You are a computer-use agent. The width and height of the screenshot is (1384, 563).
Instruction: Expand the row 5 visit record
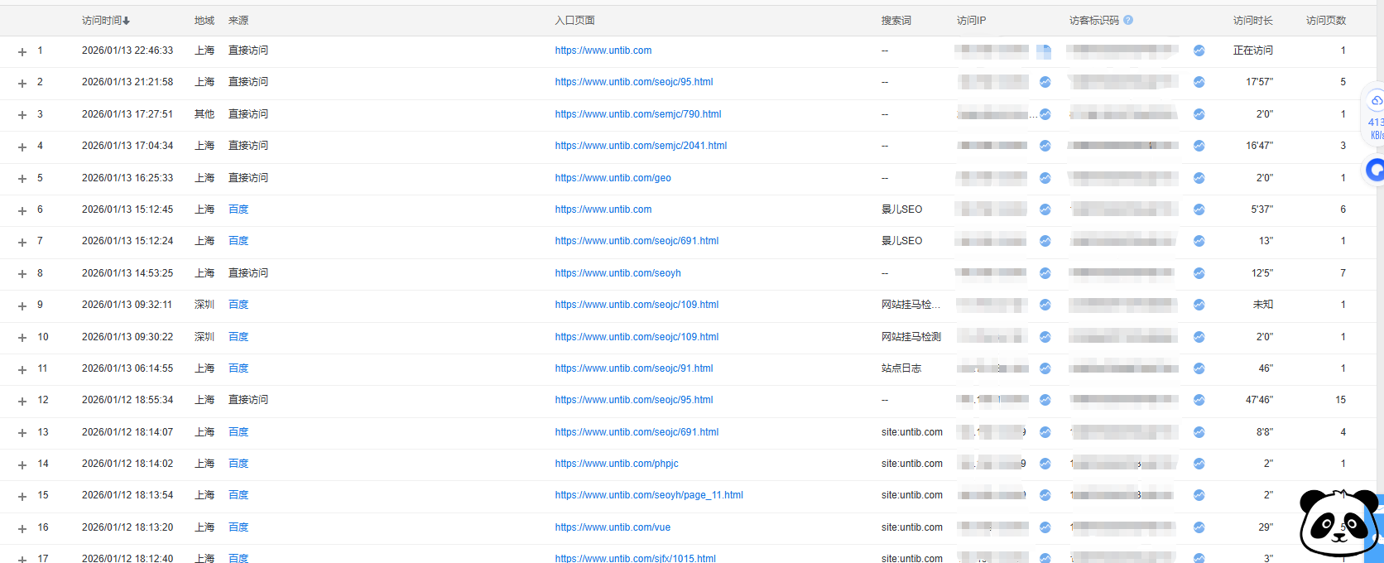(x=22, y=179)
